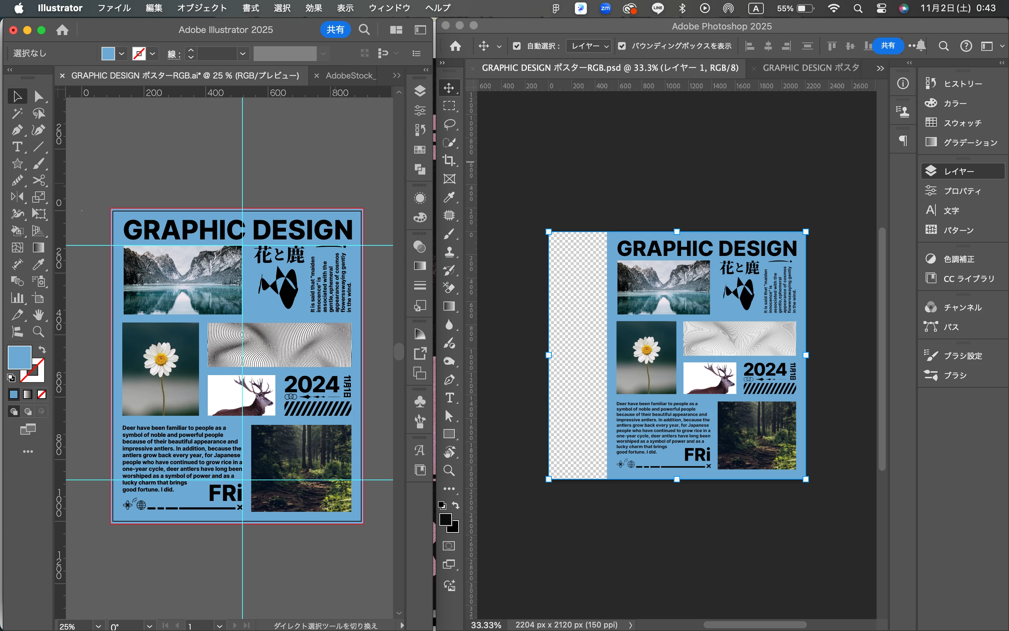Image resolution: width=1009 pixels, height=631 pixels.
Task: Open the オブジェクト menu
Action: (202, 8)
